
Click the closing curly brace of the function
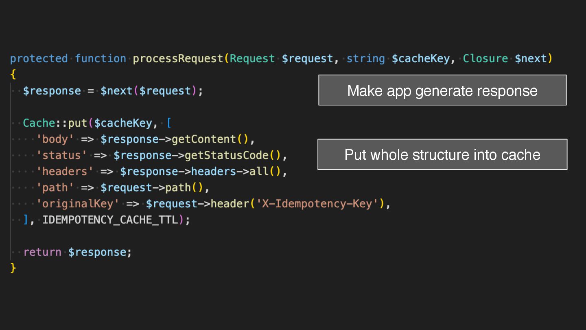point(13,268)
